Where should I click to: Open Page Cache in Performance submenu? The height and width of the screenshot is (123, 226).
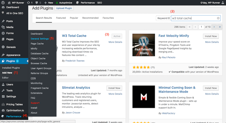37,44
